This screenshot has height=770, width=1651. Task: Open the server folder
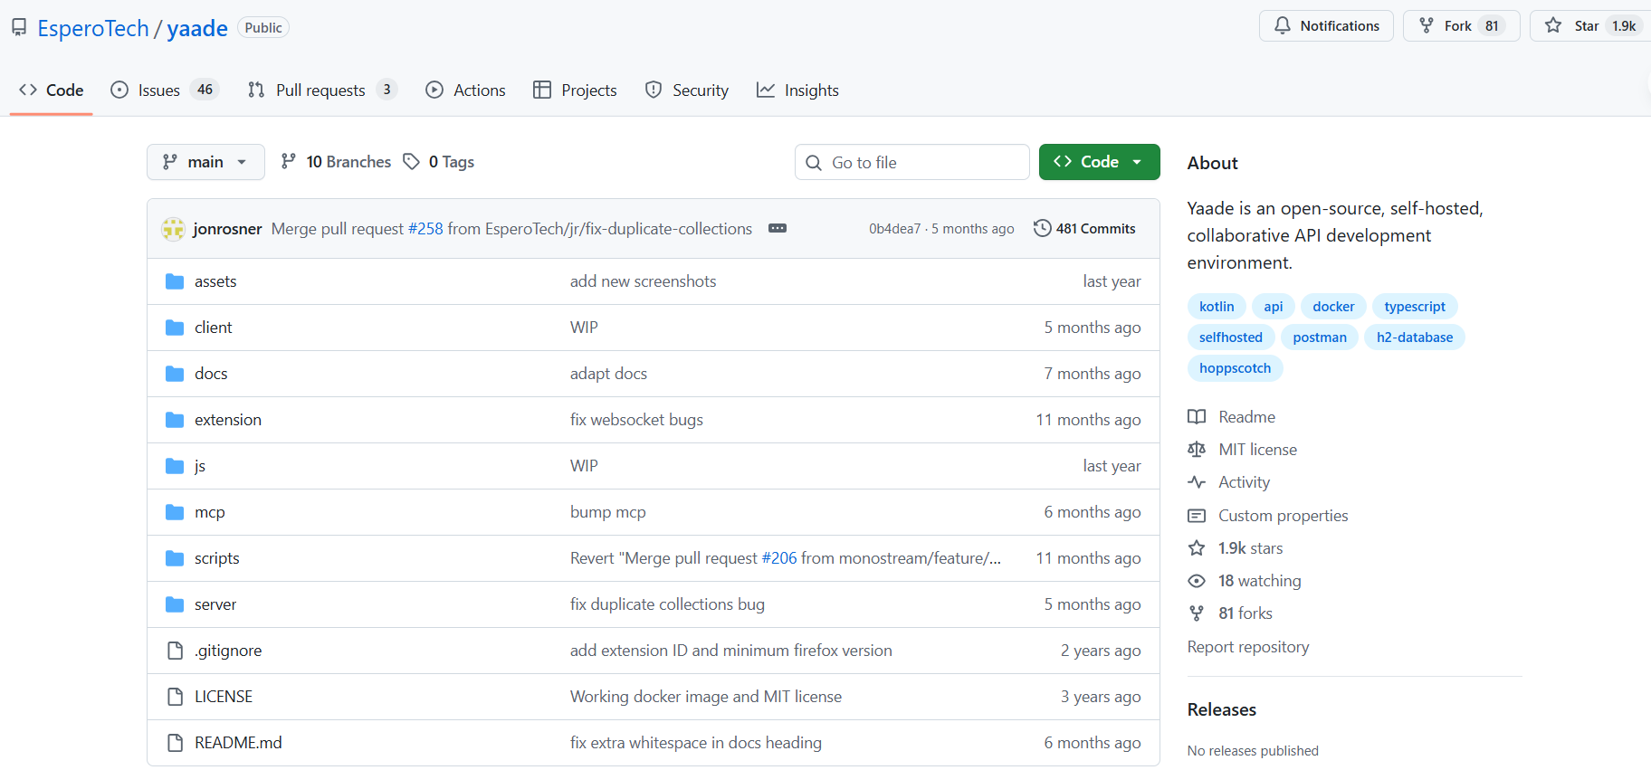click(x=215, y=604)
